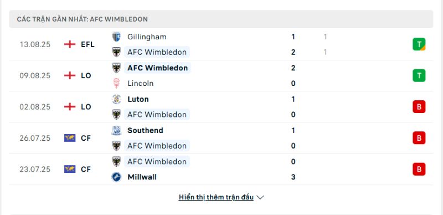Click the world flag icon for 26.07.25 match
The height and width of the screenshot is (215, 443).
pyautogui.click(x=70, y=138)
